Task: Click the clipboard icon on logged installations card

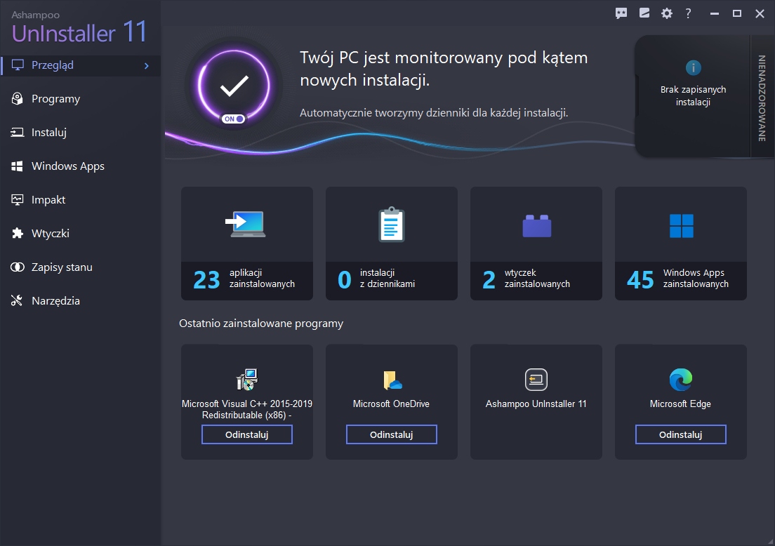Action: [x=392, y=225]
